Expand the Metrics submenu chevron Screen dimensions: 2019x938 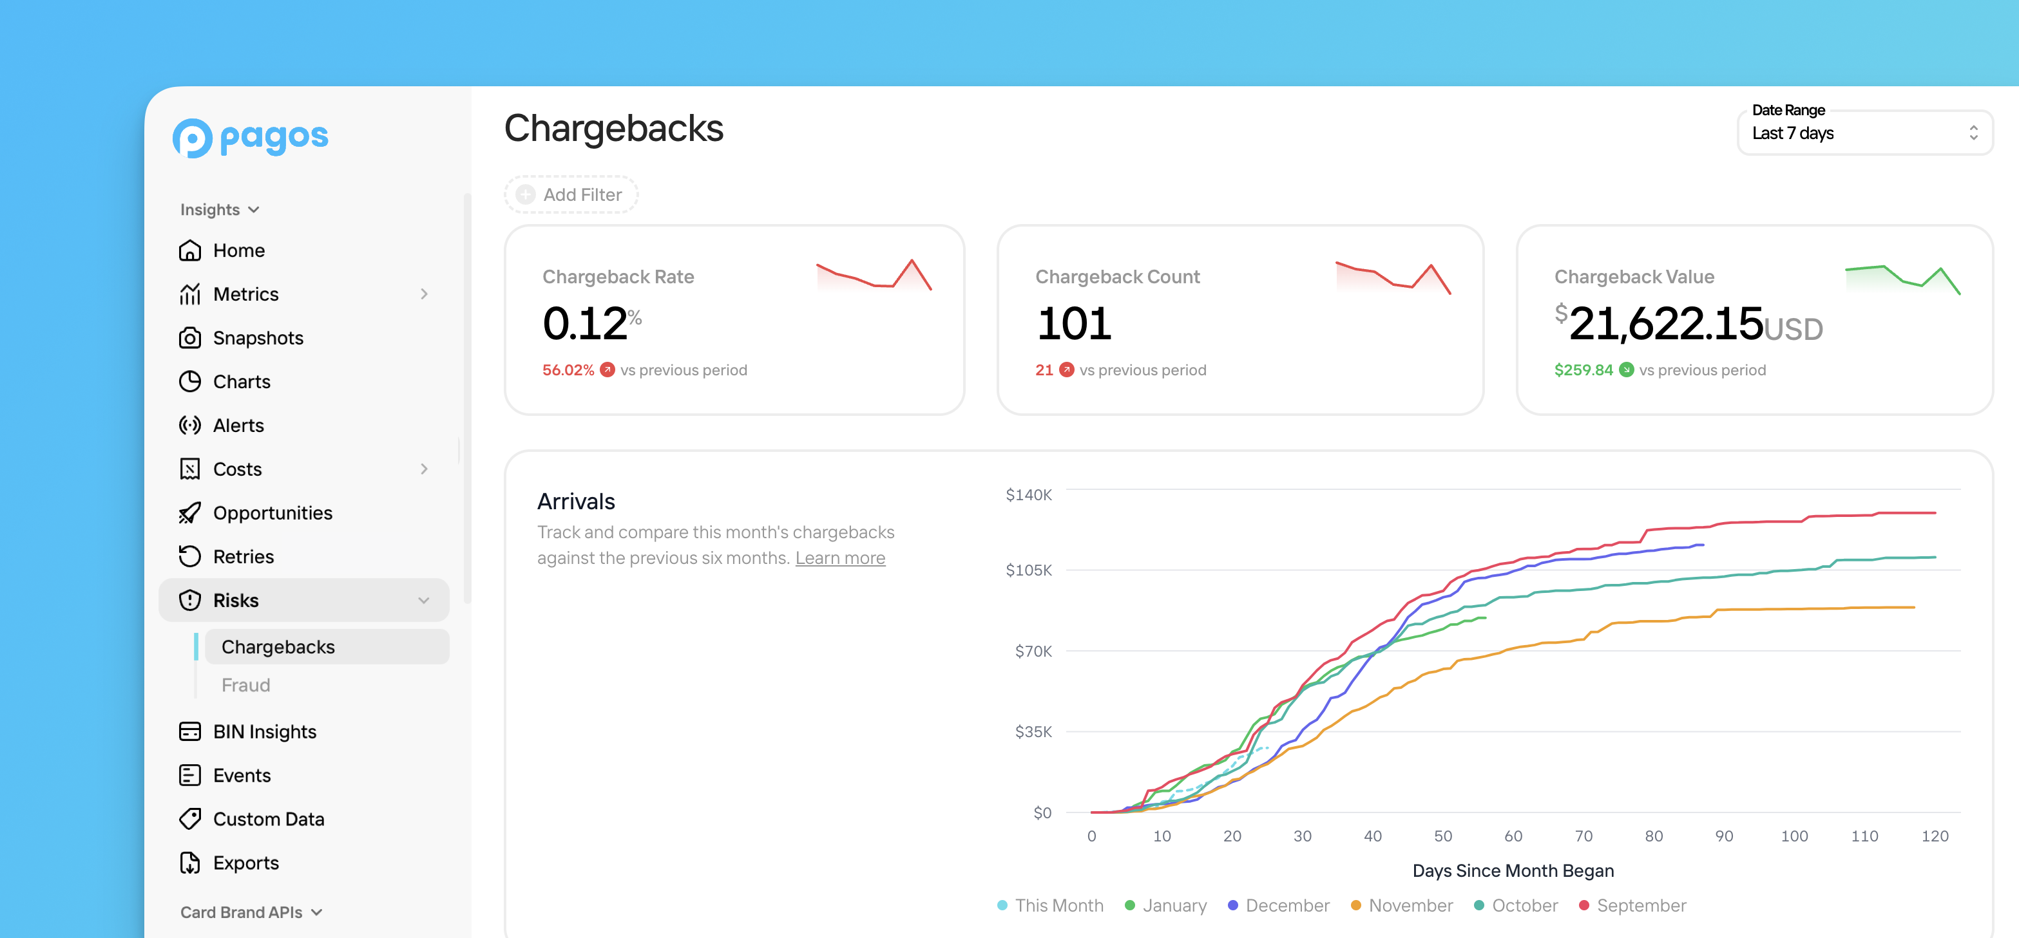[424, 294]
